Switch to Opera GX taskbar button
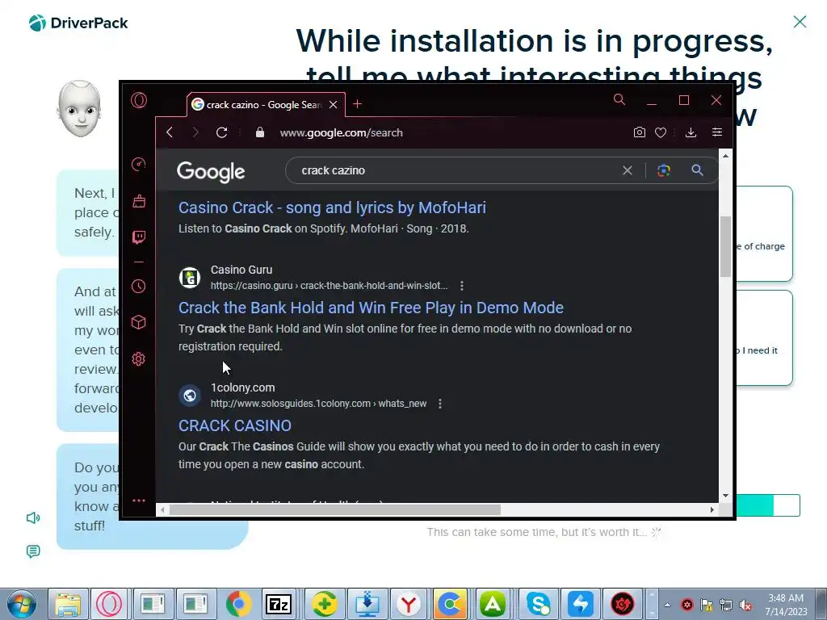The image size is (827, 620). 109,604
